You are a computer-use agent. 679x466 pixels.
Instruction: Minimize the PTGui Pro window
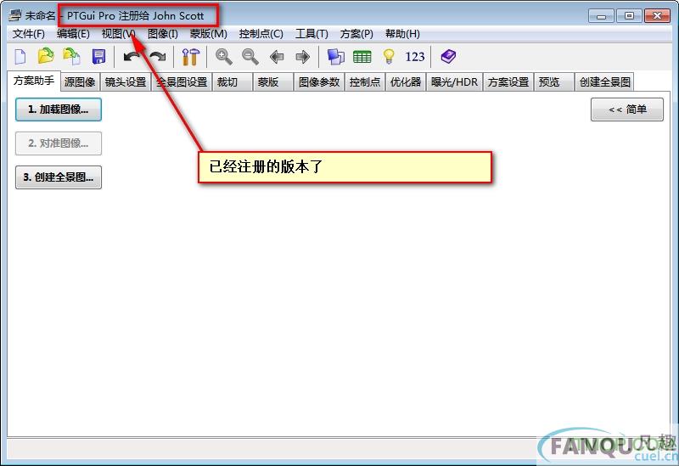601,16
